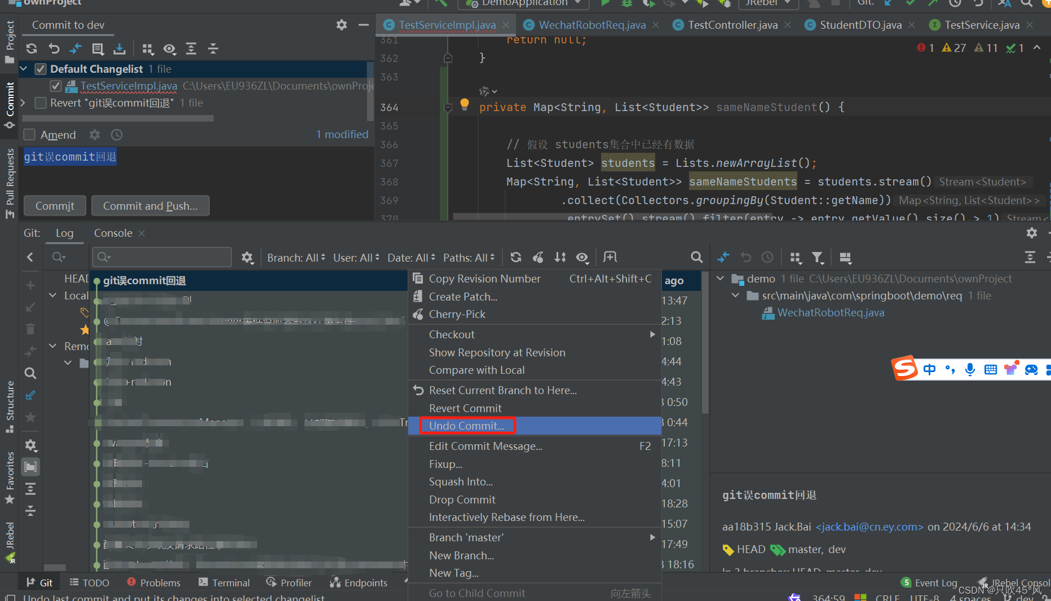Open the Checkout submenu
This screenshot has width=1051, height=601.
click(x=534, y=334)
